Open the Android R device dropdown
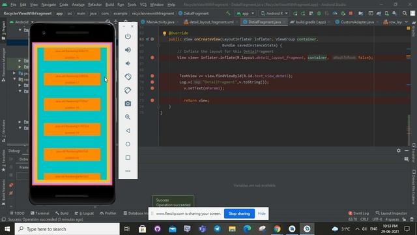The image size is (417, 235). tap(274, 13)
